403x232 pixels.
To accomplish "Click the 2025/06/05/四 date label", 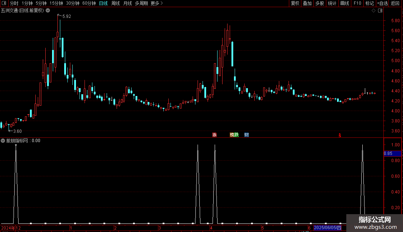I will coord(327,228).
